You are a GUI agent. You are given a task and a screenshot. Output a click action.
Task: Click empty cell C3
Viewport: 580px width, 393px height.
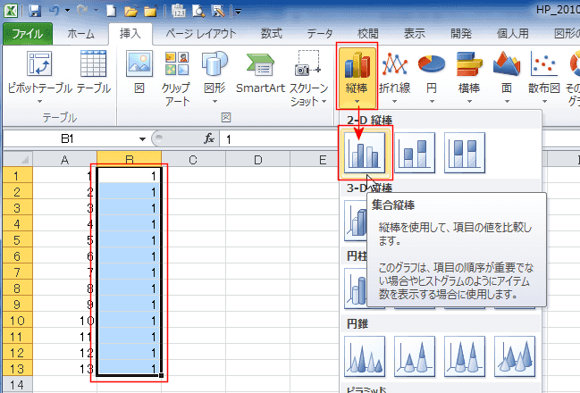193,208
